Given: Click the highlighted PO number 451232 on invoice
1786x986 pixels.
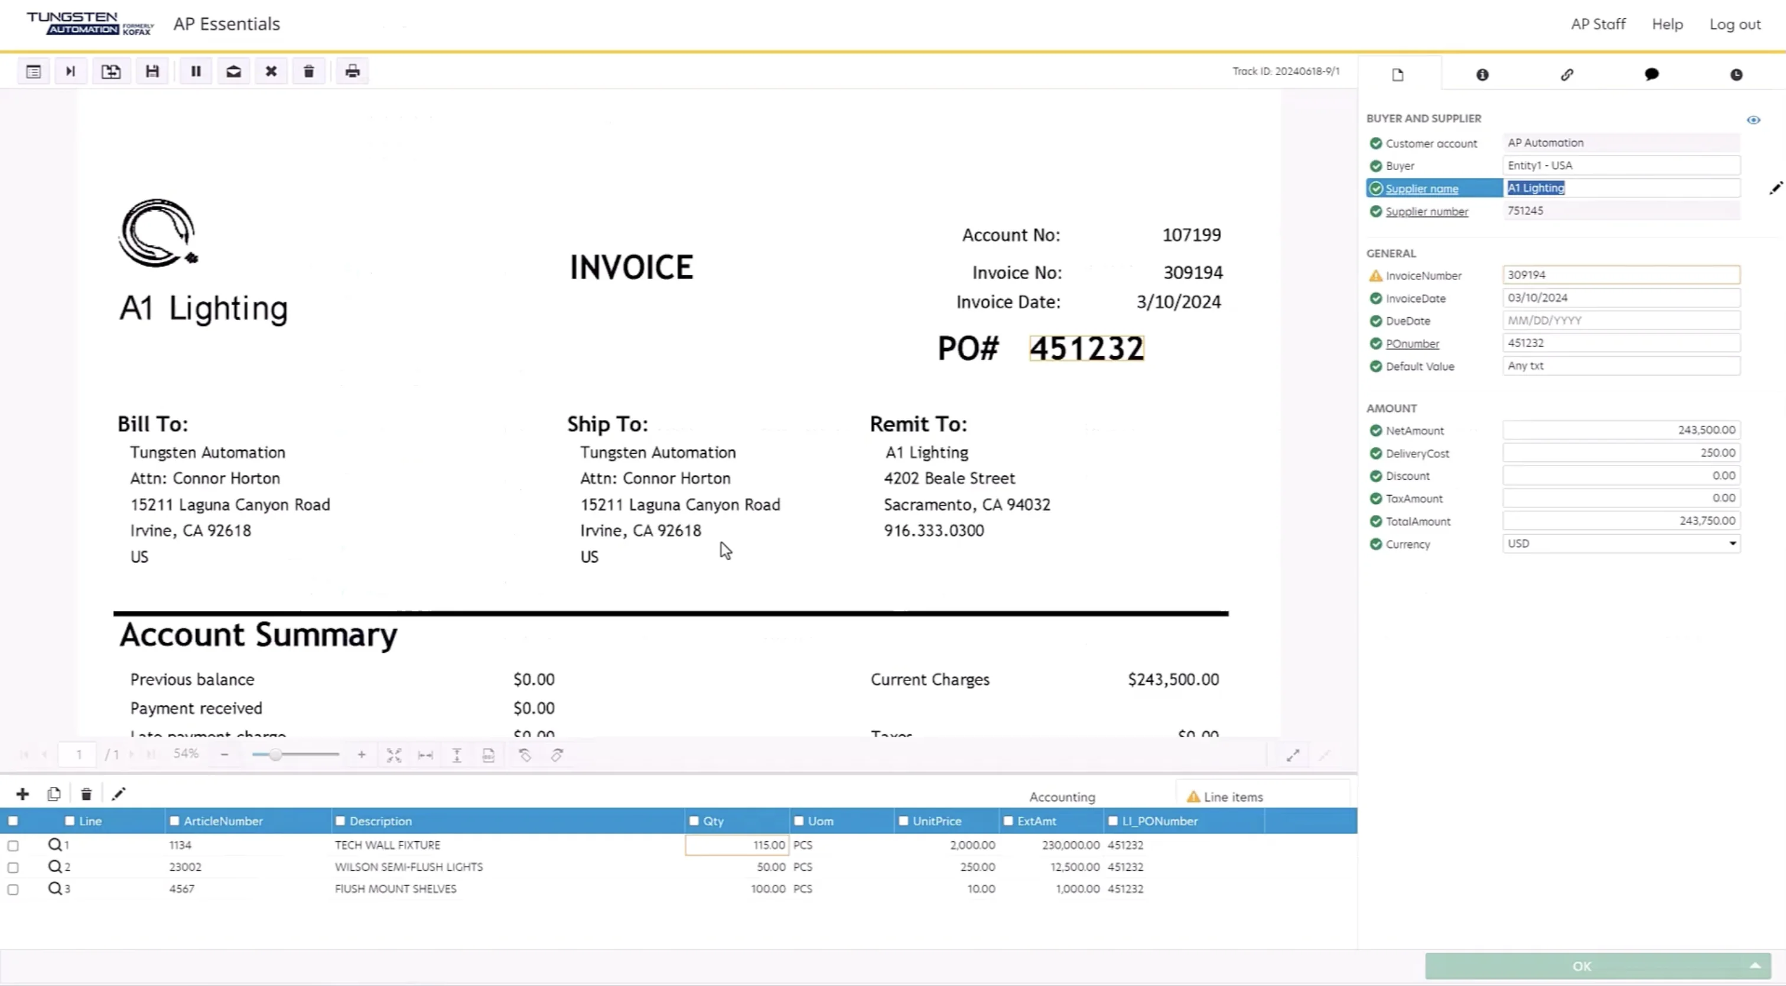Looking at the screenshot, I should [x=1086, y=348].
